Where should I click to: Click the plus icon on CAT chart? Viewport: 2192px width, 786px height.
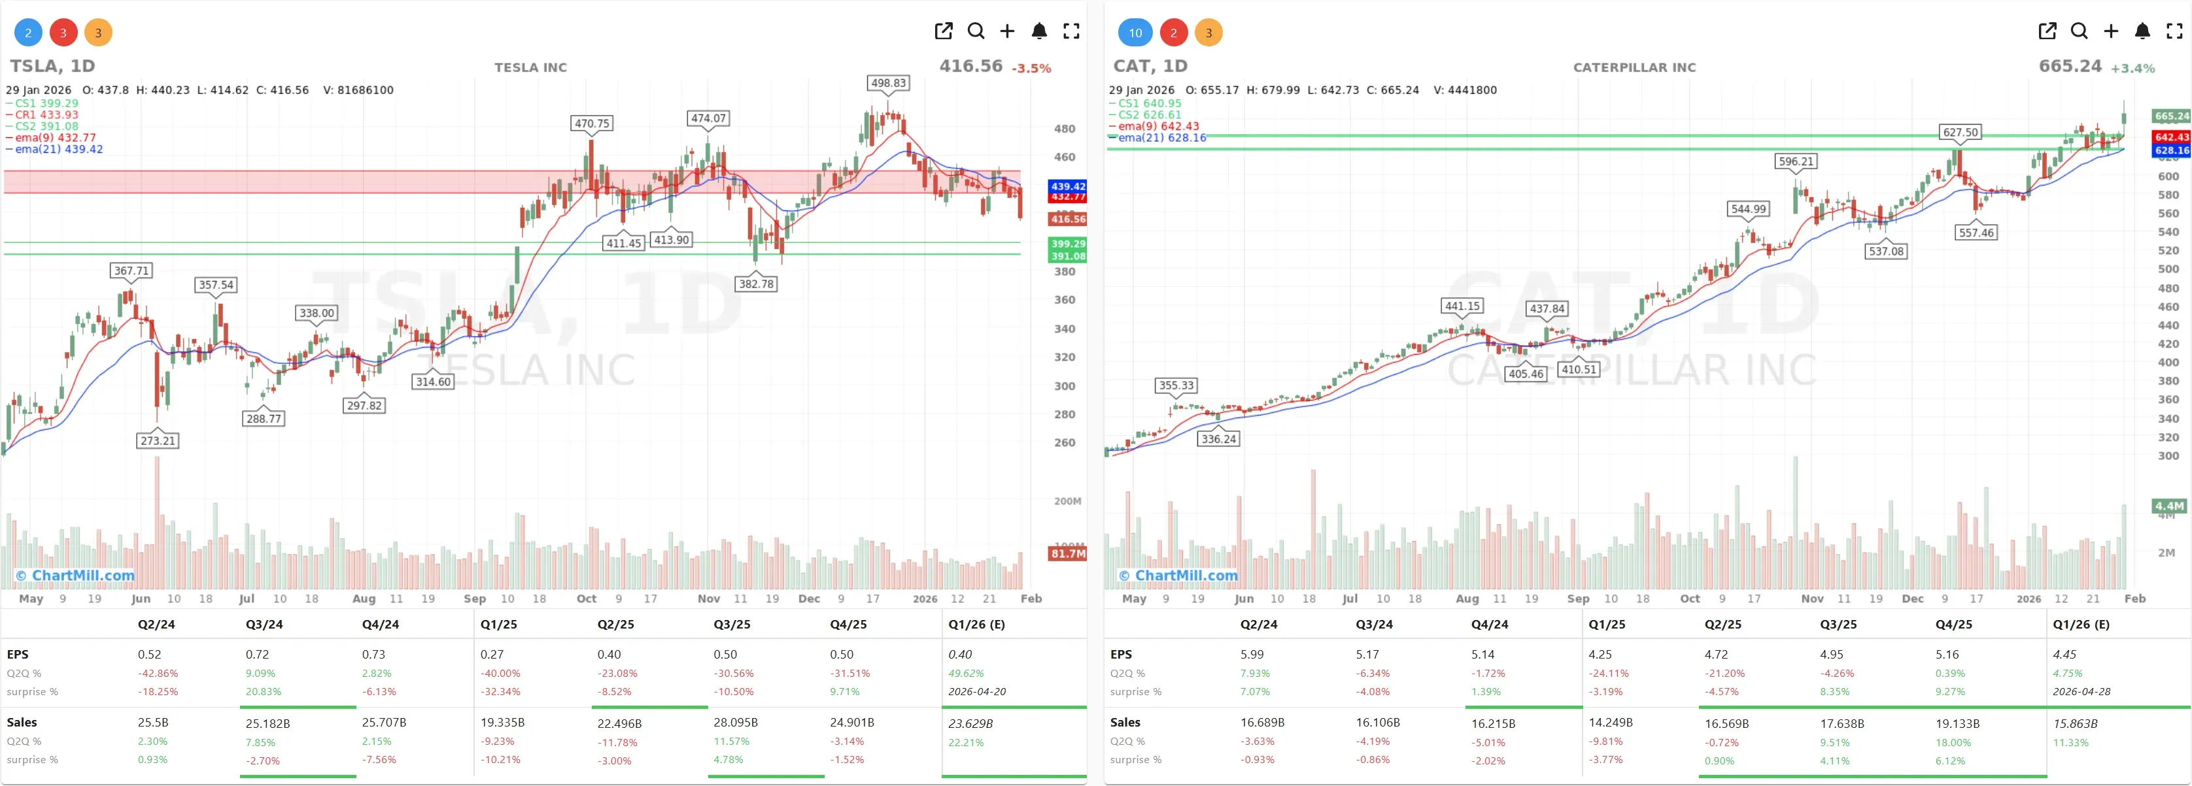coord(2111,31)
